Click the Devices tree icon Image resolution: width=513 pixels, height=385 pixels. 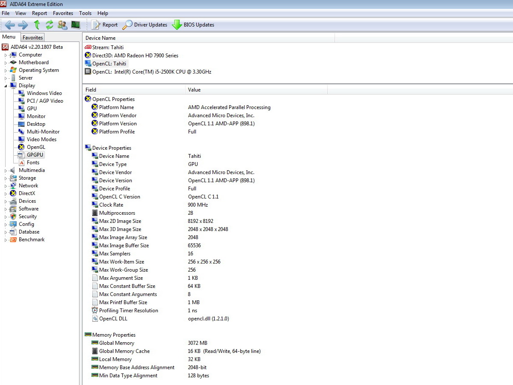pos(13,201)
